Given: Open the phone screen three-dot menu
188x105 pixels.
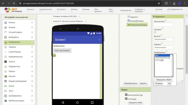Looking at the screenshot, I should (x=99, y=40).
